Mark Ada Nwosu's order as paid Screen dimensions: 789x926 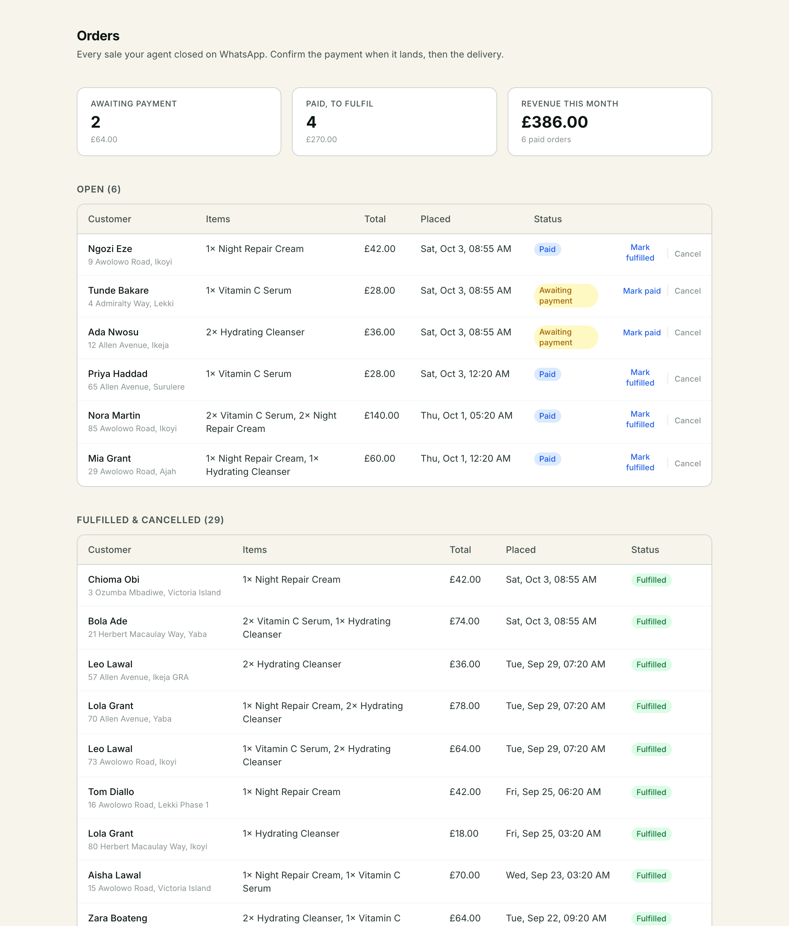(x=641, y=332)
